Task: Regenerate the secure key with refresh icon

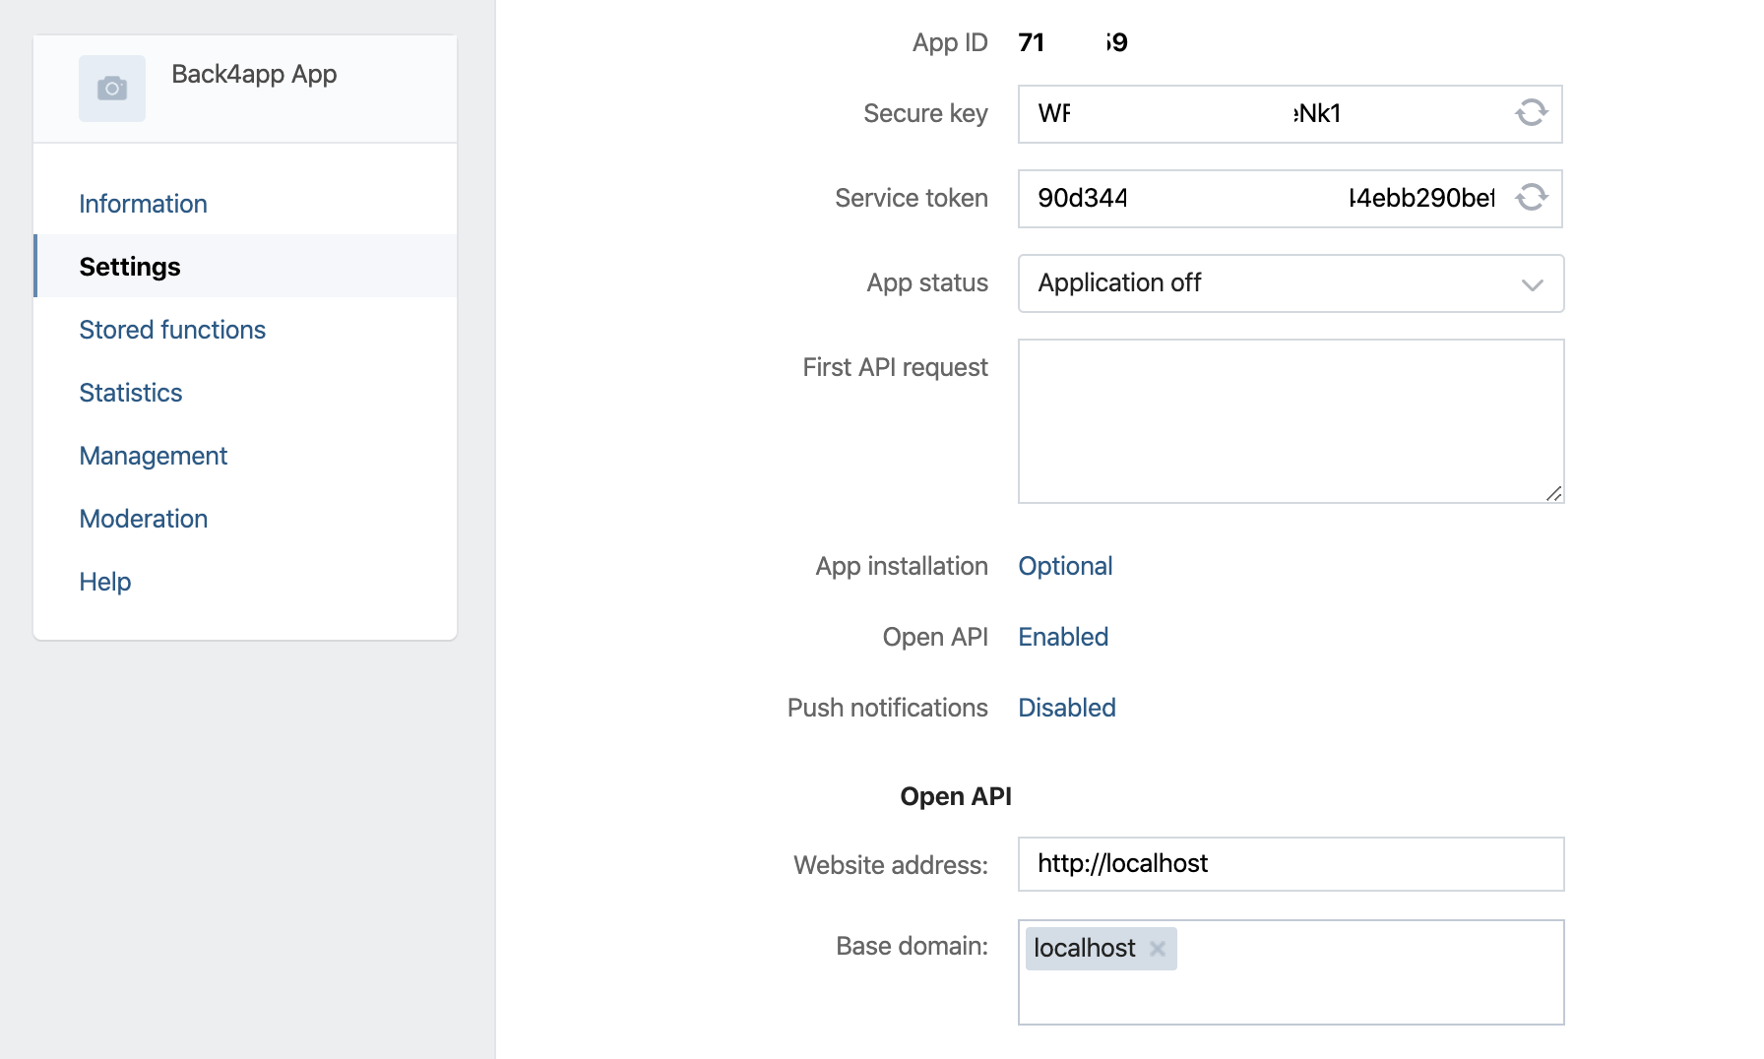Action: click(1532, 113)
